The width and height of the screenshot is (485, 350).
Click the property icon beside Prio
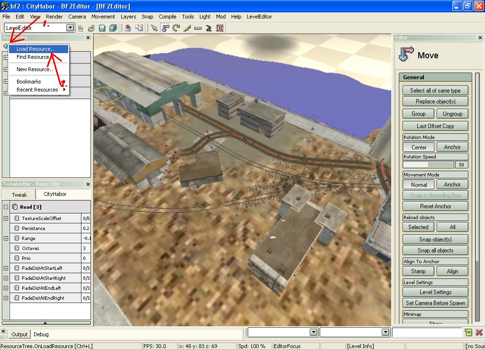point(17,258)
